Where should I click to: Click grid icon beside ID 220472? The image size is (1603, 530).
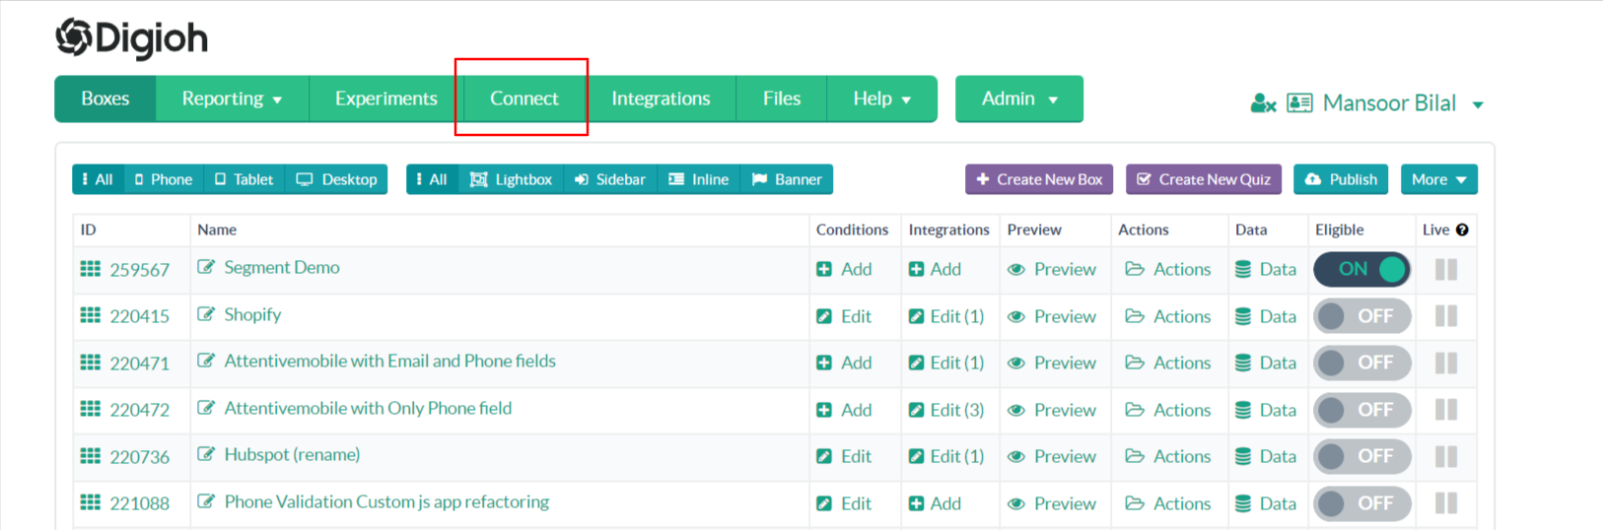point(91,409)
